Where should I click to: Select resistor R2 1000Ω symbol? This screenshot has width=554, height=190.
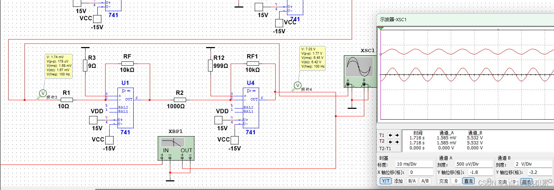coord(180,100)
